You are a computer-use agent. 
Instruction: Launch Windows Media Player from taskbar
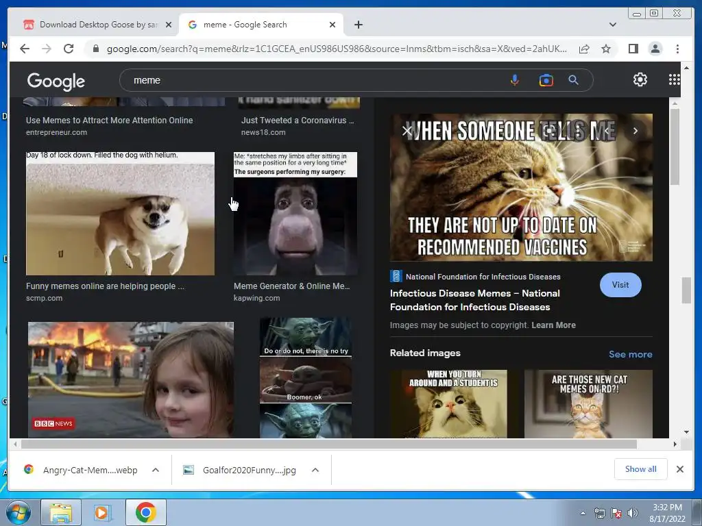point(101,512)
